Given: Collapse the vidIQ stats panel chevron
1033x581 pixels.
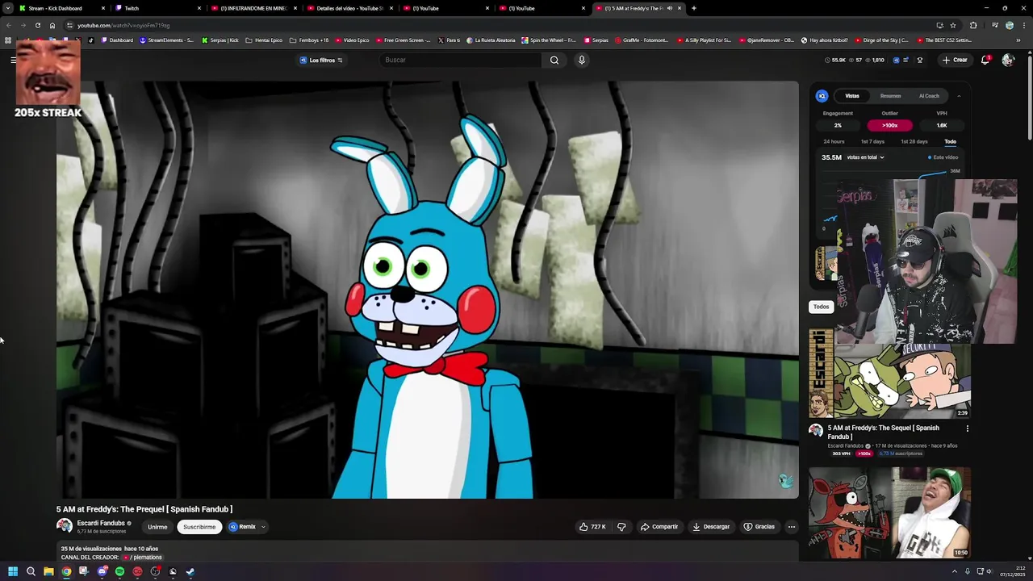Looking at the screenshot, I should [959, 96].
